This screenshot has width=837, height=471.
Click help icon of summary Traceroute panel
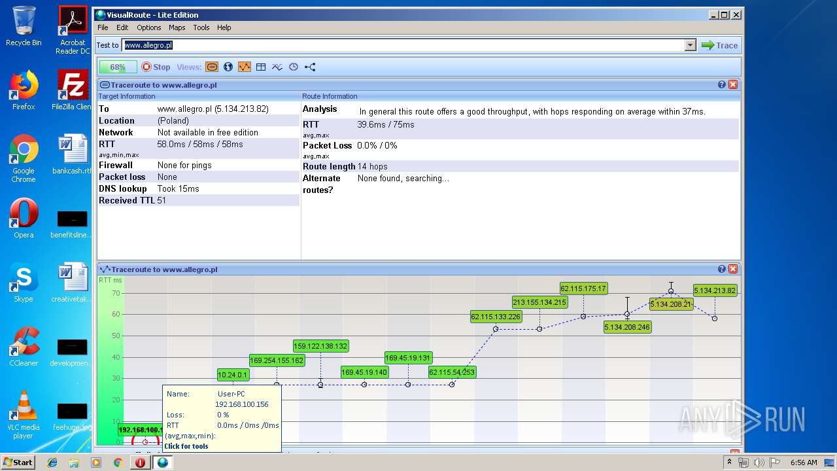click(x=722, y=84)
